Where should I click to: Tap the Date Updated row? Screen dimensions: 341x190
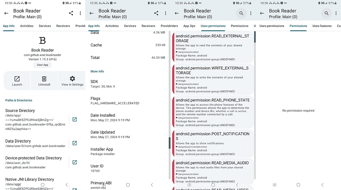tap(128, 135)
